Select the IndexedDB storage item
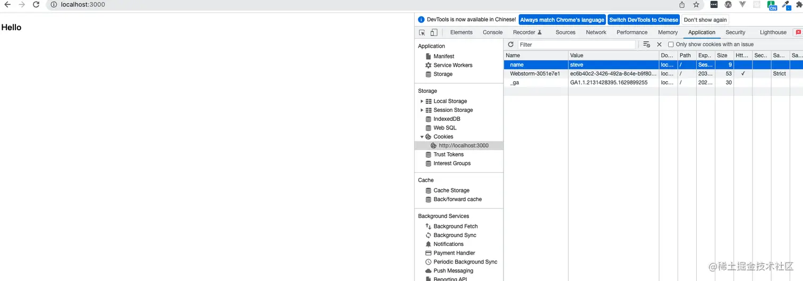Viewport: 803px width, 281px height. [447, 119]
